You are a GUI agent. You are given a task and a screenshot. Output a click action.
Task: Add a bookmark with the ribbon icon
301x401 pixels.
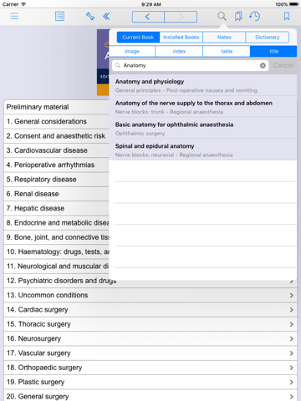point(287,16)
